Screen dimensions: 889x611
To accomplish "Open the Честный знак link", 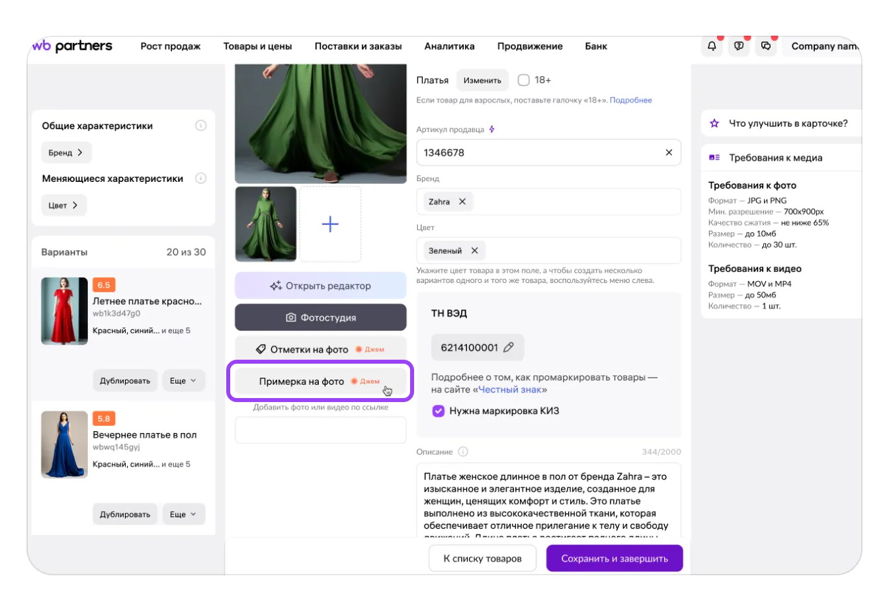I will coord(510,389).
